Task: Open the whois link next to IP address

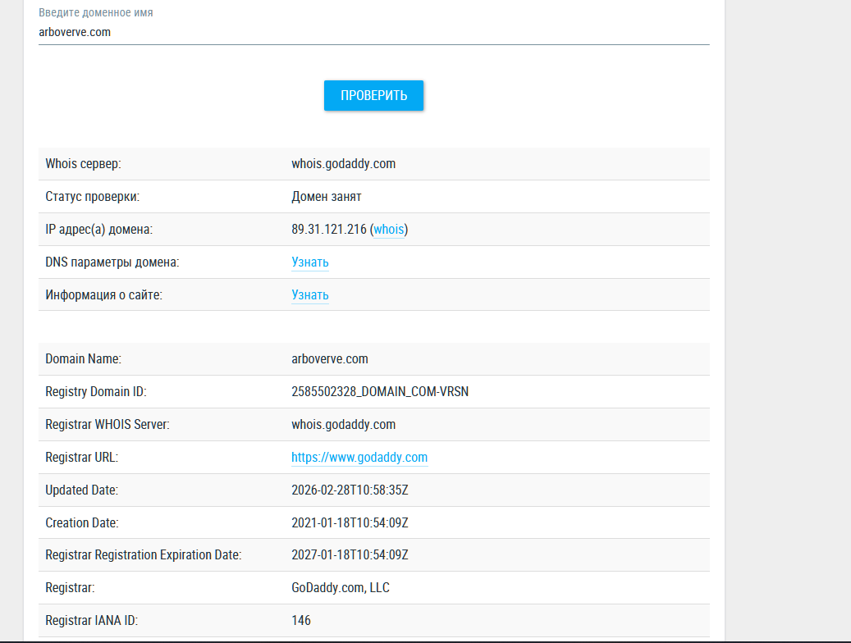Action: pos(389,229)
